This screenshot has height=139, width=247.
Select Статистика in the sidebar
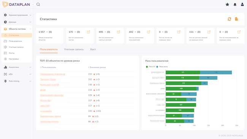click(17, 35)
